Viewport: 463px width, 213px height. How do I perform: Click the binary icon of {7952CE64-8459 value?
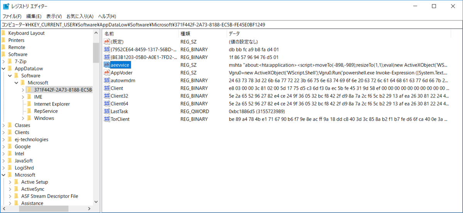pos(107,49)
